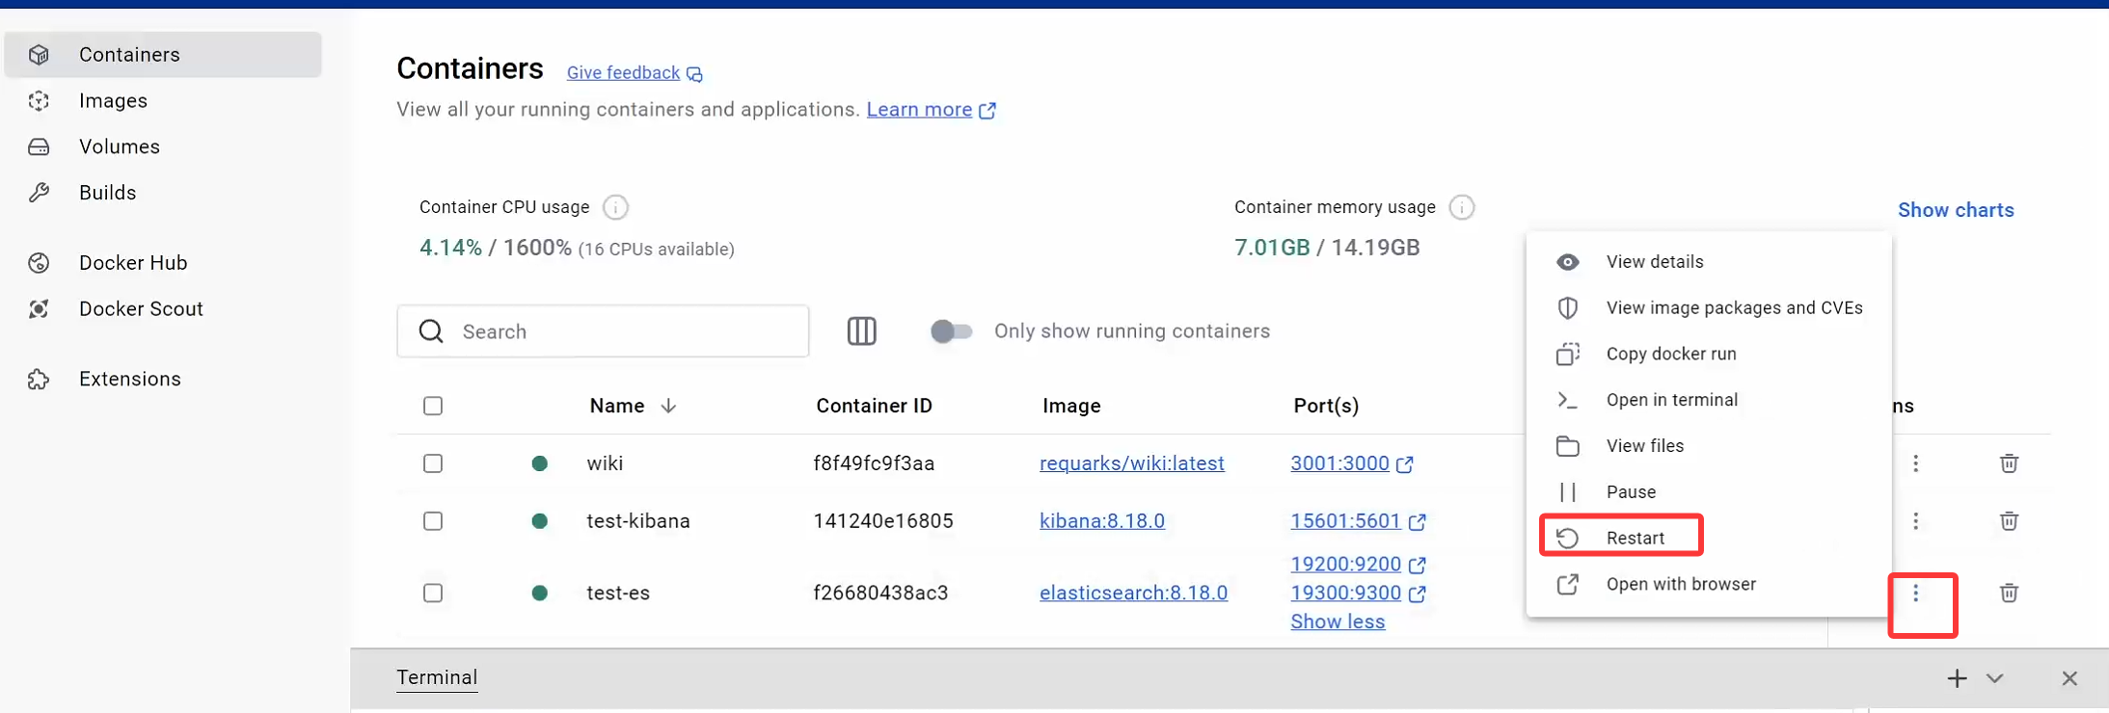The image size is (2109, 713).
Task: Click container ID 141240e16805
Action: [883, 521]
